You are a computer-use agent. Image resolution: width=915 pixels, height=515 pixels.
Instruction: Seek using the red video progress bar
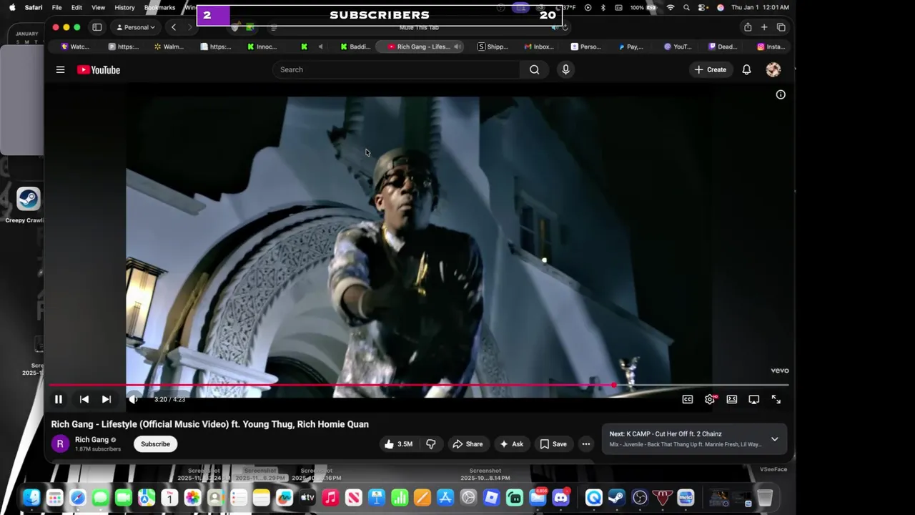(x=419, y=386)
